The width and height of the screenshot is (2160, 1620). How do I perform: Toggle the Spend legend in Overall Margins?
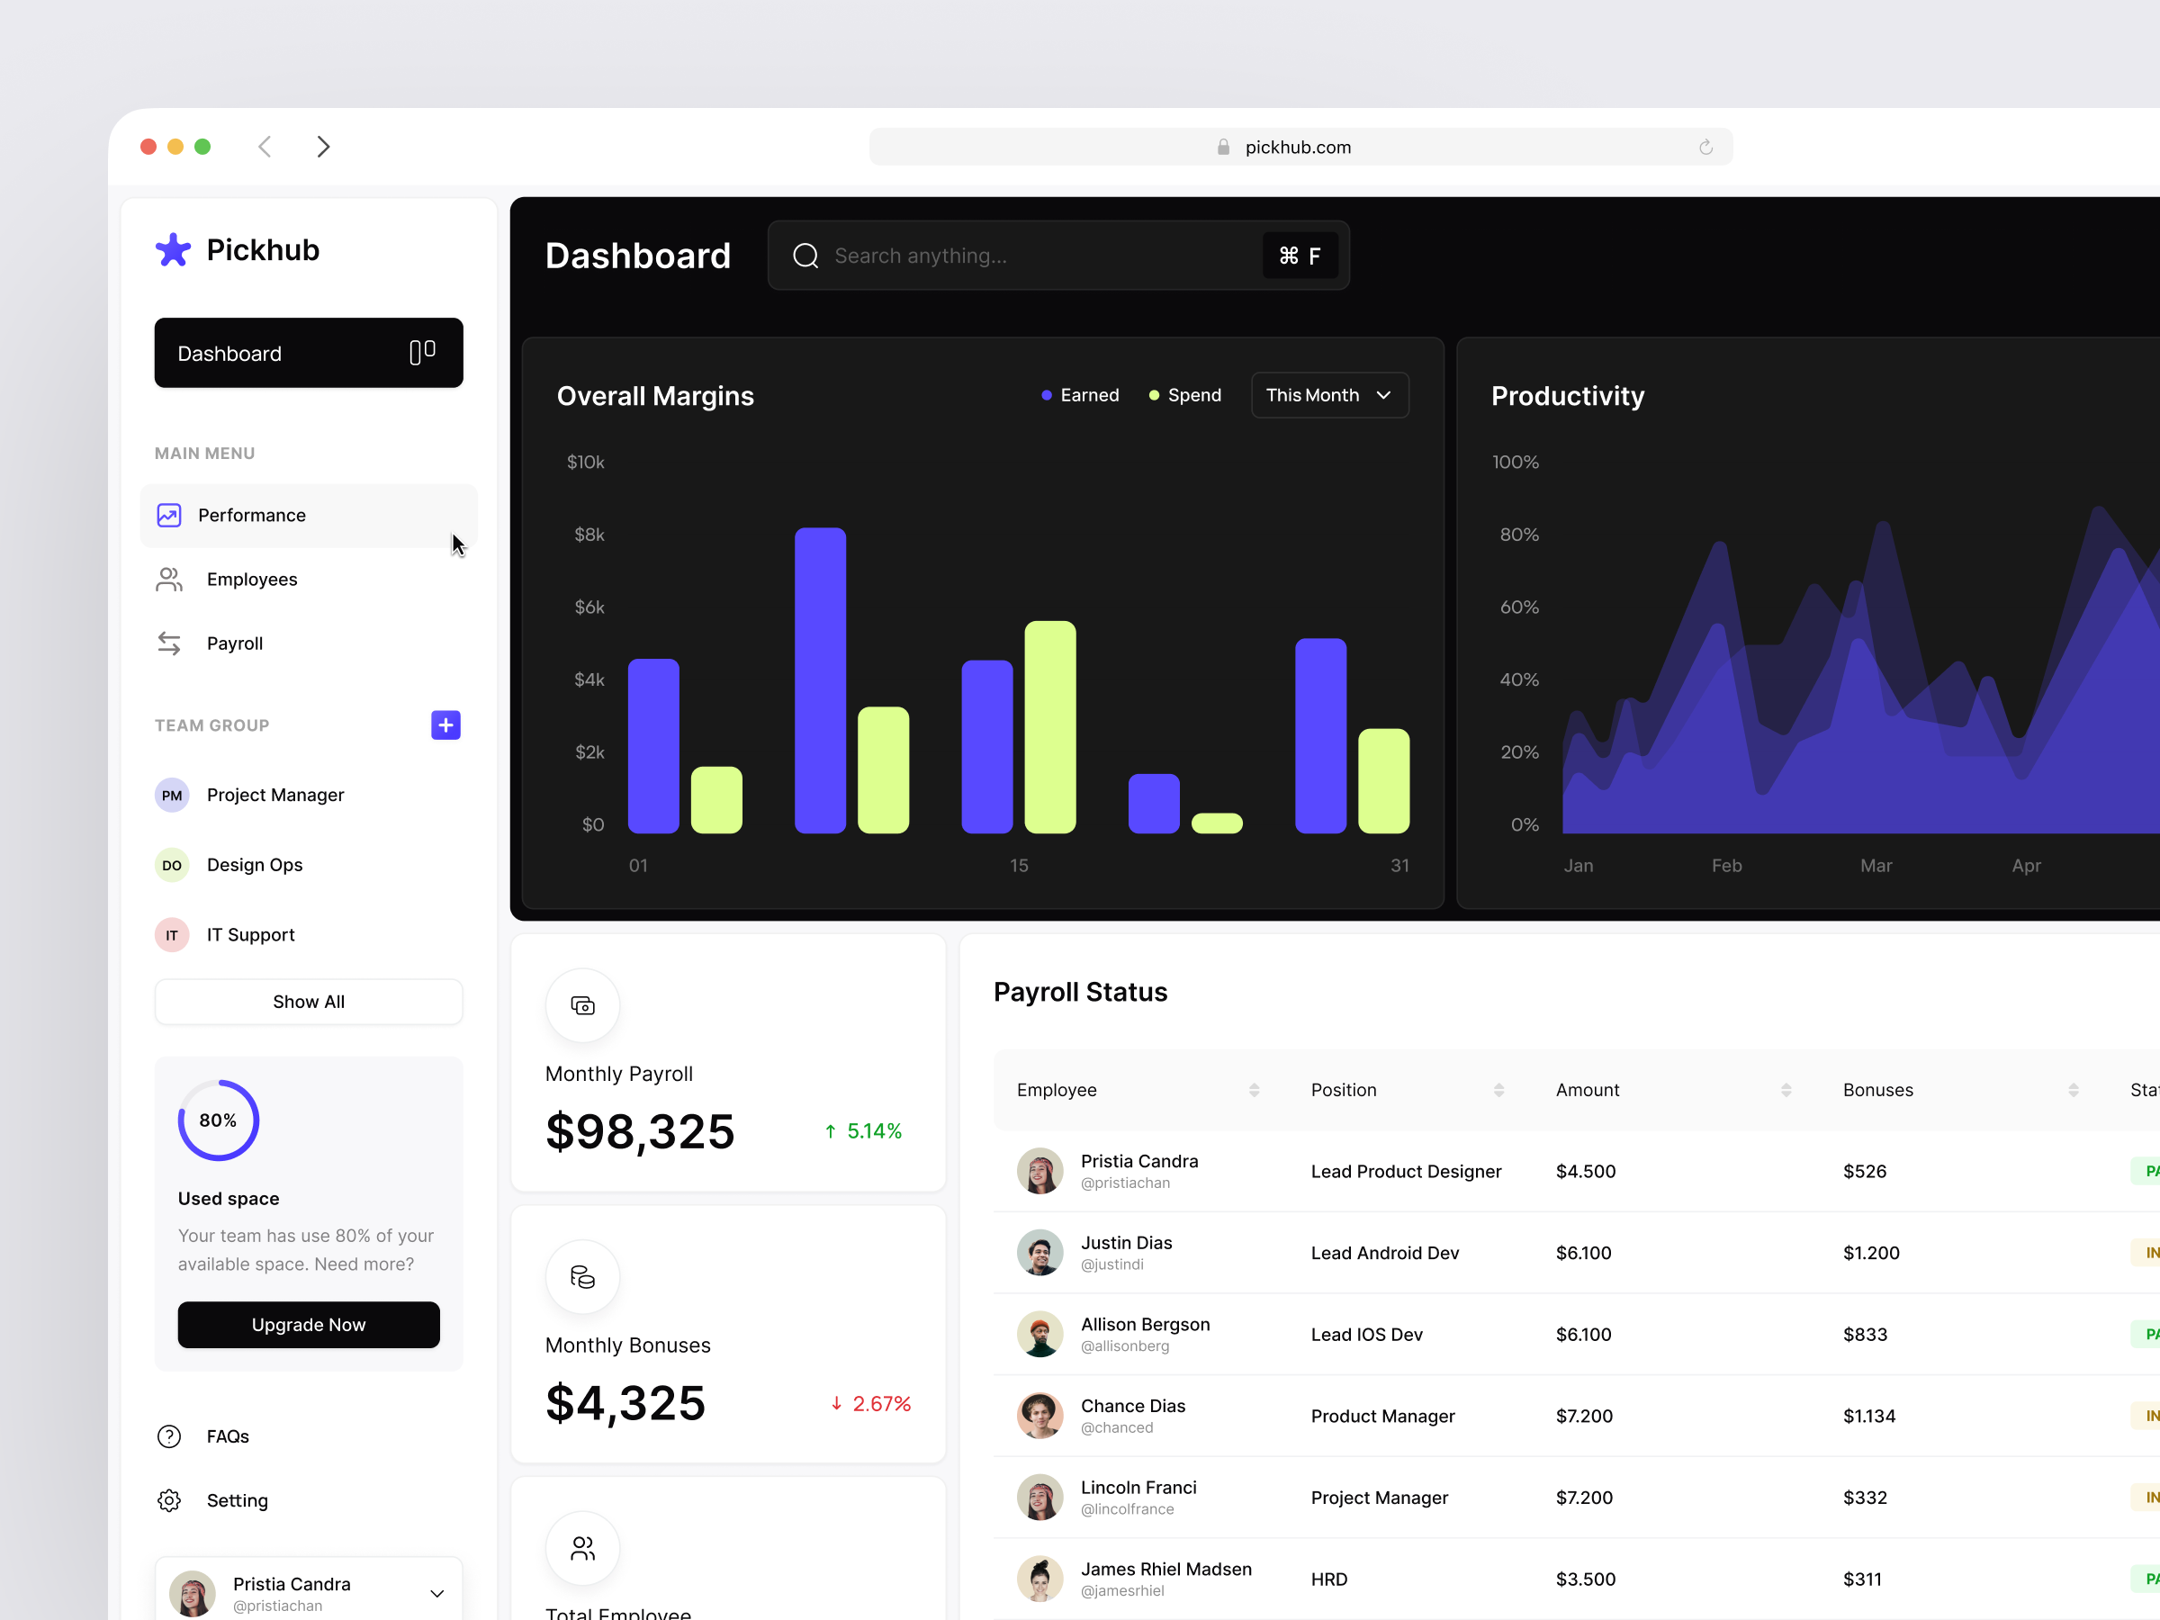tap(1184, 394)
